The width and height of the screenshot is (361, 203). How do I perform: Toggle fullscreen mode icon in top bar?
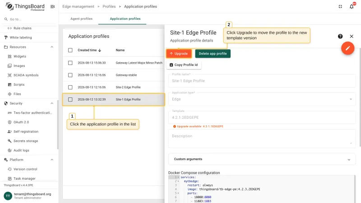[340, 6]
